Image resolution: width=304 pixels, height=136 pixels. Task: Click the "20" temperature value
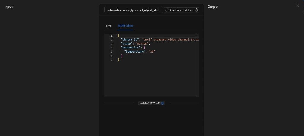[x=152, y=52]
